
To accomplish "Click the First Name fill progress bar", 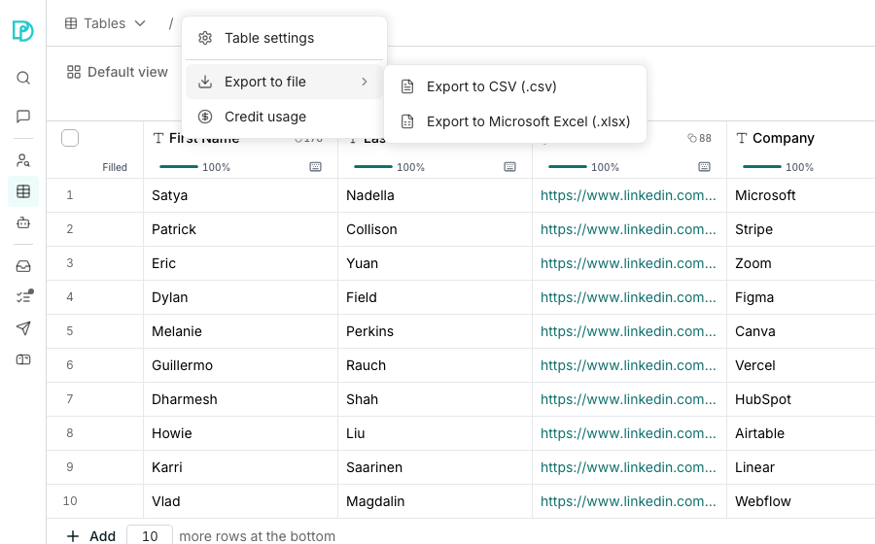I will (179, 167).
